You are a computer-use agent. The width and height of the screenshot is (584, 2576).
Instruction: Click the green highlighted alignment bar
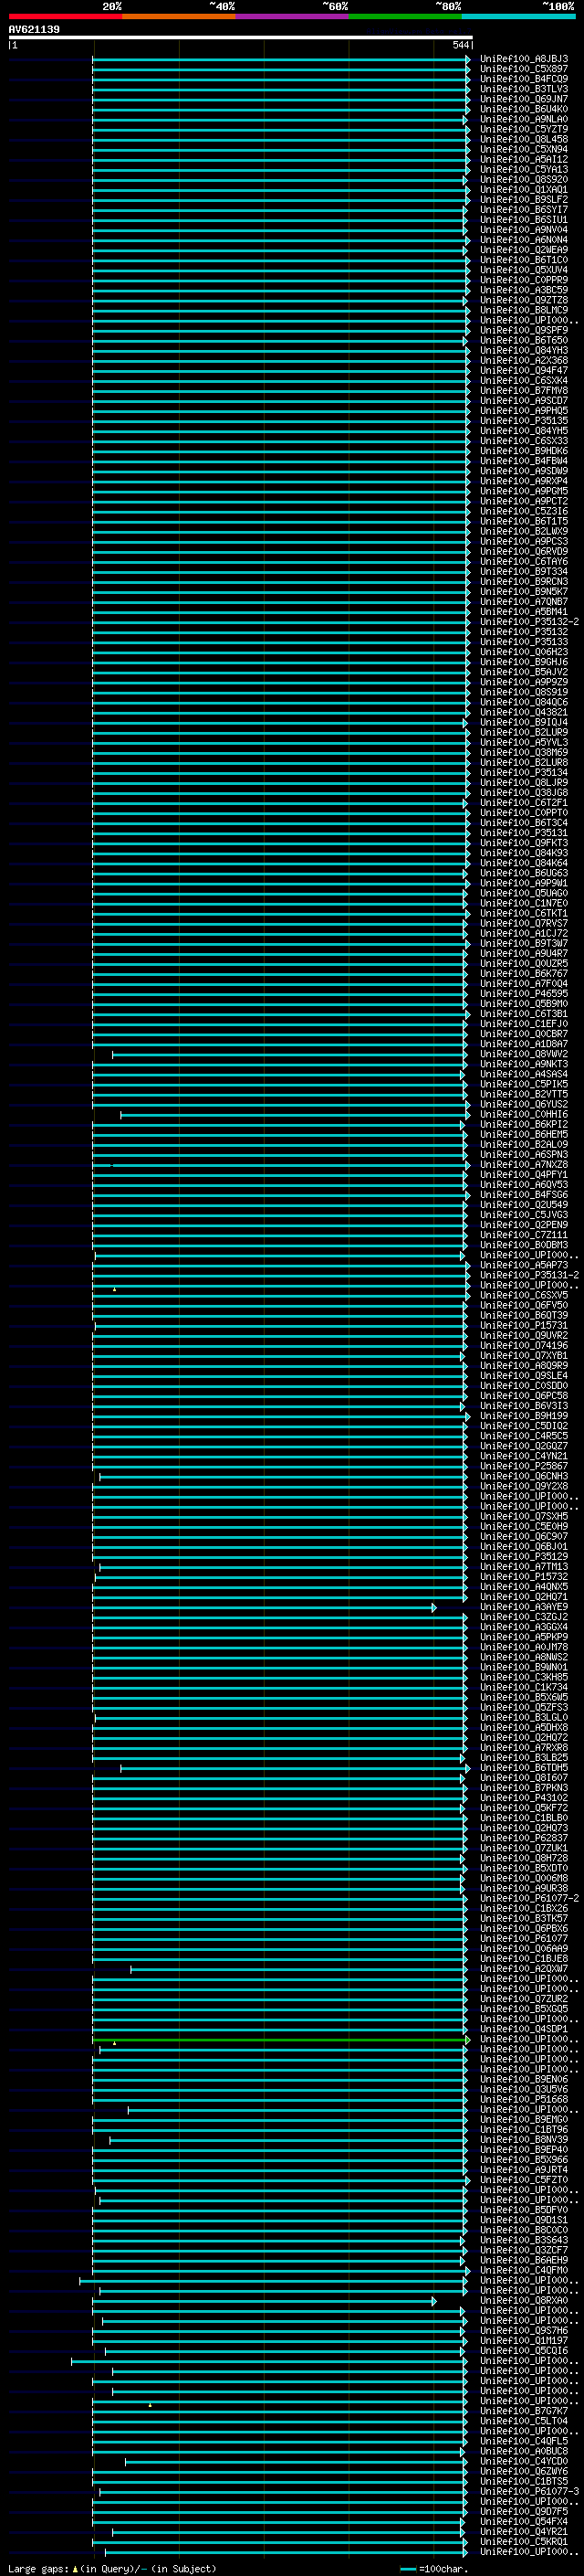[280, 2040]
